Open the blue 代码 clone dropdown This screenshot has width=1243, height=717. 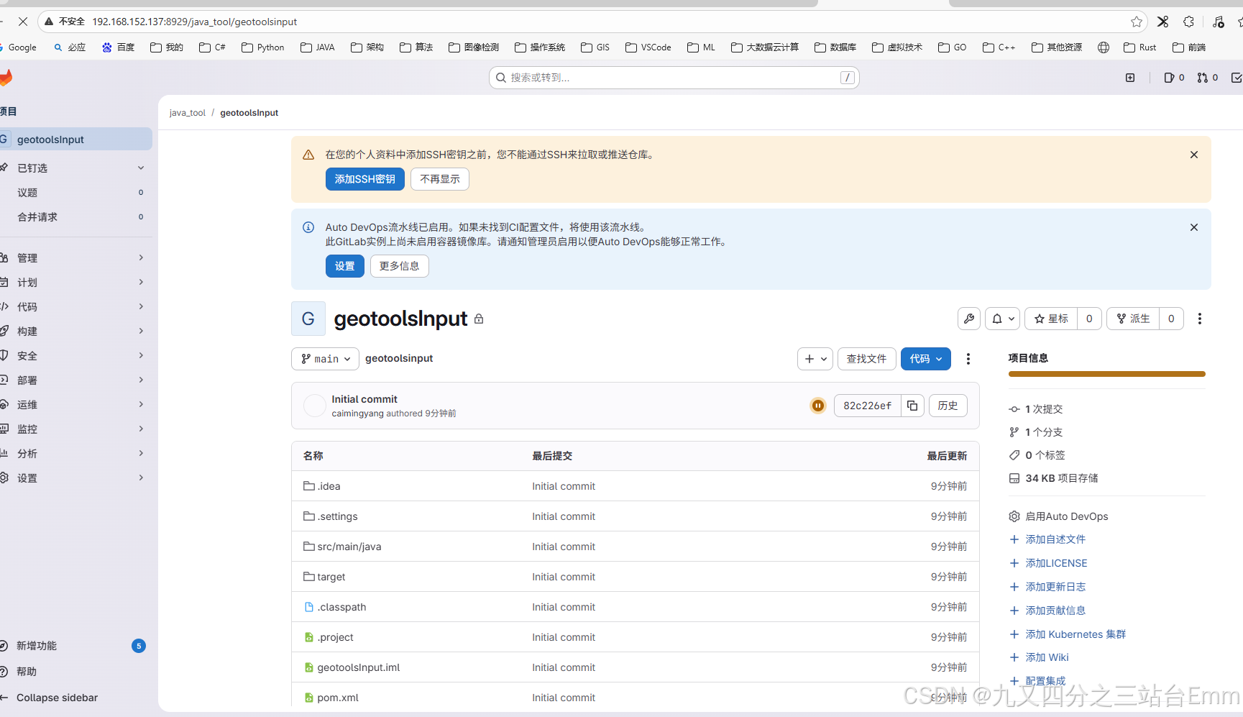click(x=926, y=359)
